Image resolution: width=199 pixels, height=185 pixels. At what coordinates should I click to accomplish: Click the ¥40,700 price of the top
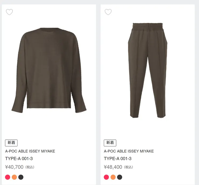point(14,167)
